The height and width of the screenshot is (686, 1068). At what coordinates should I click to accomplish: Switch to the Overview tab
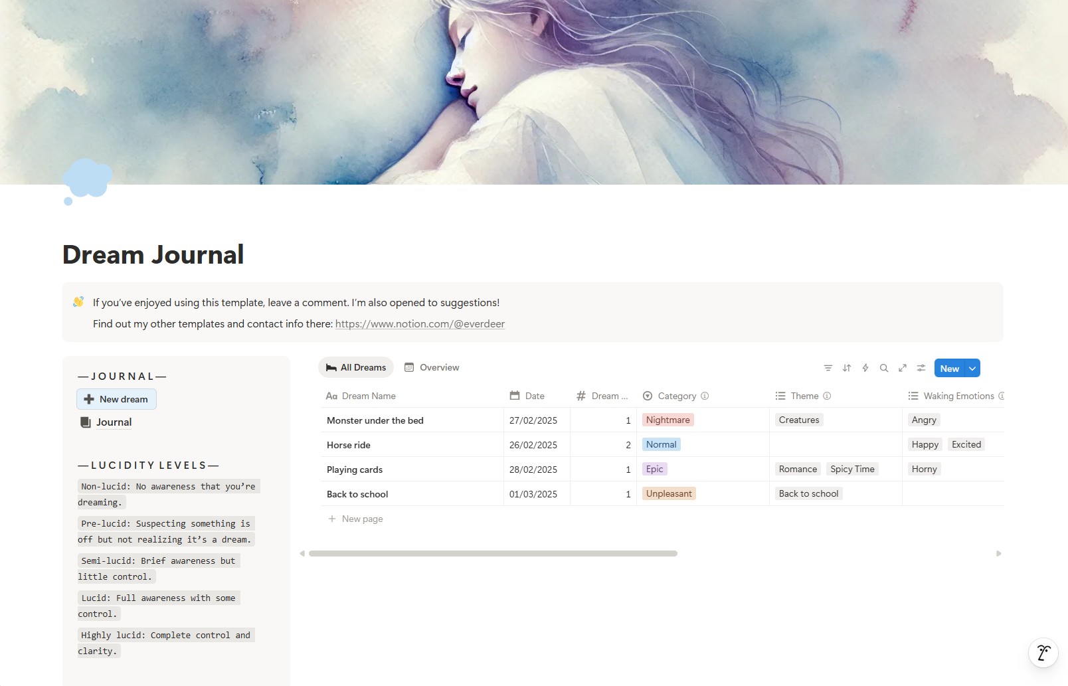(x=432, y=367)
